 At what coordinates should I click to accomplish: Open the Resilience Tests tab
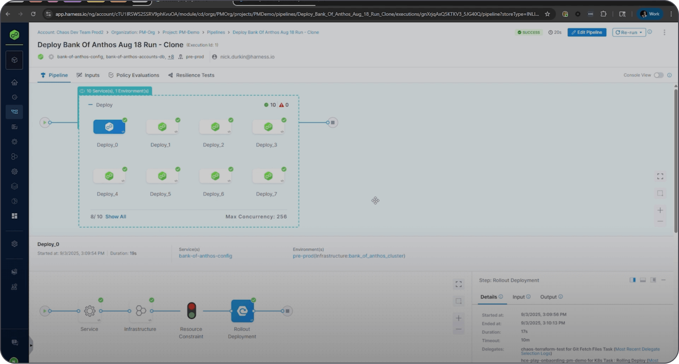191,75
